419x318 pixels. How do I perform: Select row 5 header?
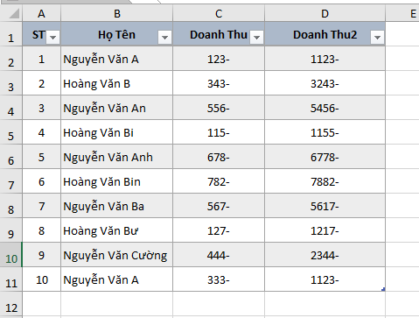point(11,132)
